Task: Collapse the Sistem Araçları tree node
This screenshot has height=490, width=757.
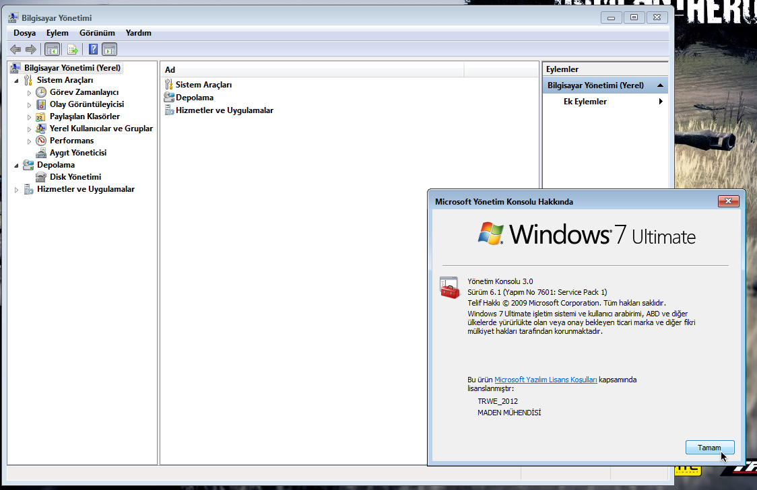Action: (x=16, y=81)
